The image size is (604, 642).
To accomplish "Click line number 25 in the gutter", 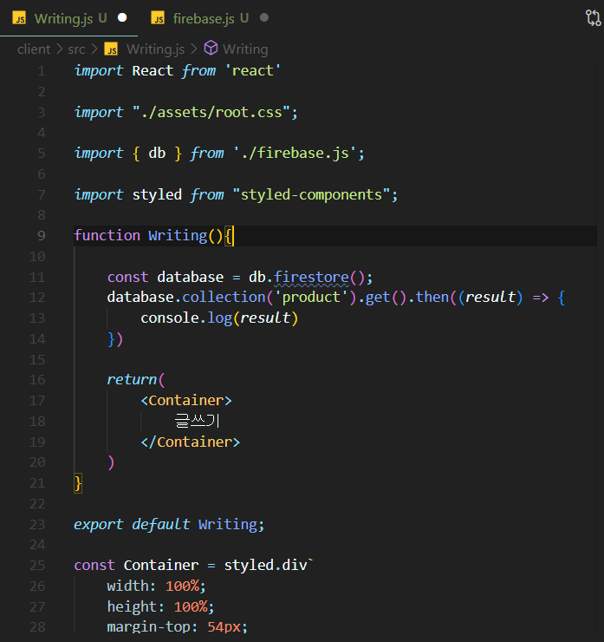I will click(37, 566).
